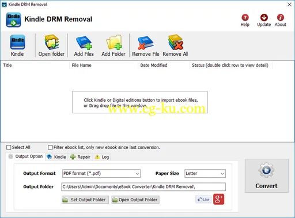Open the Log tab
Screen dimensions: 295x218
point(102,157)
